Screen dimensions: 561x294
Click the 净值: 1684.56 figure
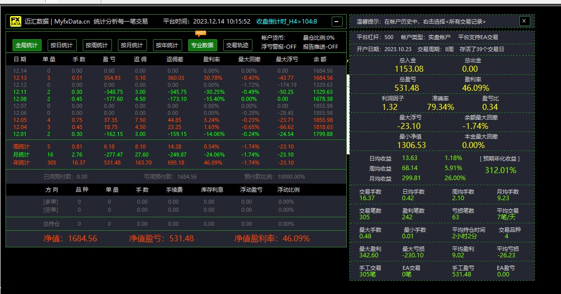coord(70,239)
